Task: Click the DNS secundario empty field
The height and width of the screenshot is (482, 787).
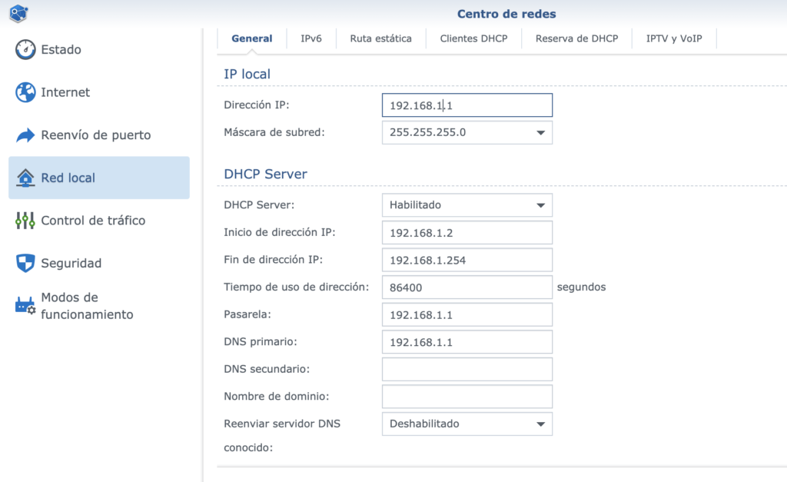Action: [x=467, y=369]
